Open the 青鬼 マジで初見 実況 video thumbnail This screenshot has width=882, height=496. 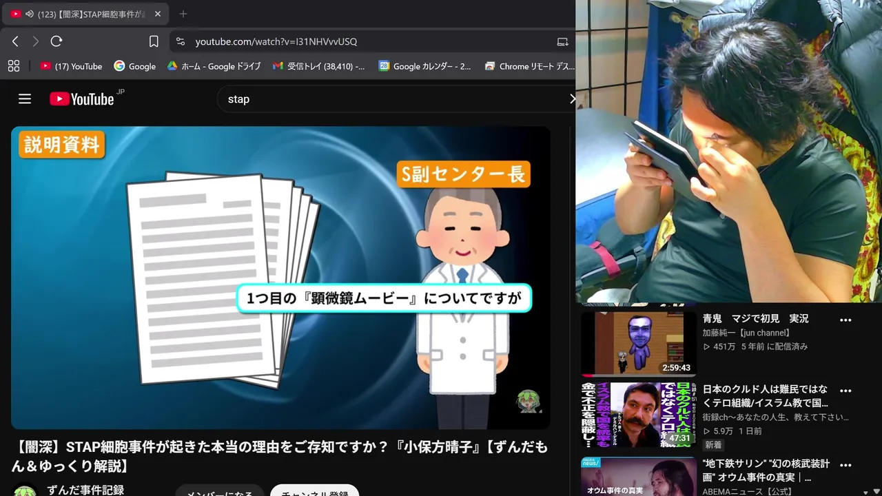click(x=638, y=343)
